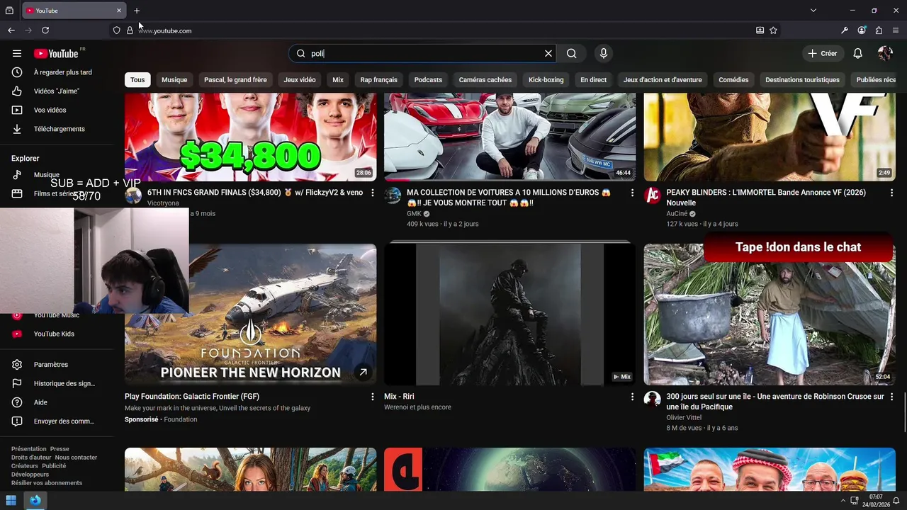The width and height of the screenshot is (907, 510).
Task: Open the GMK channel name link
Action: 414,213
